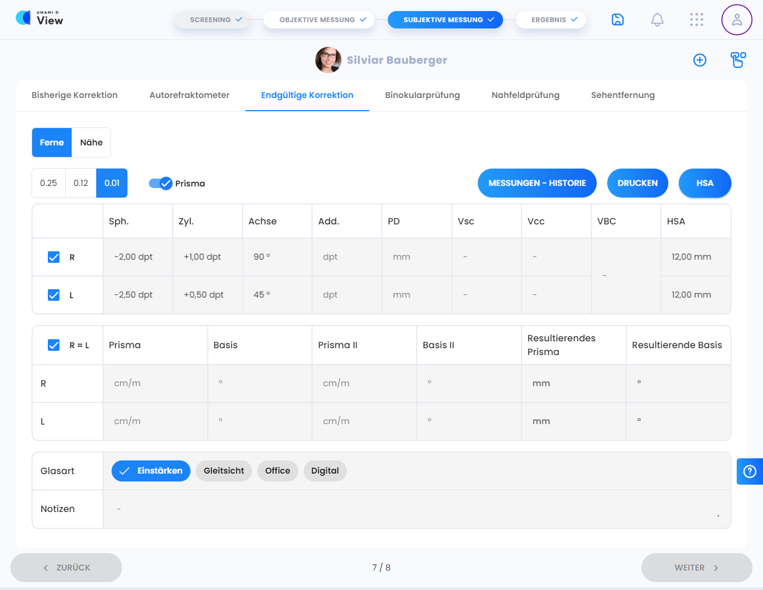Switch to the Autorefraktometer tab
763x590 pixels.
tap(189, 95)
